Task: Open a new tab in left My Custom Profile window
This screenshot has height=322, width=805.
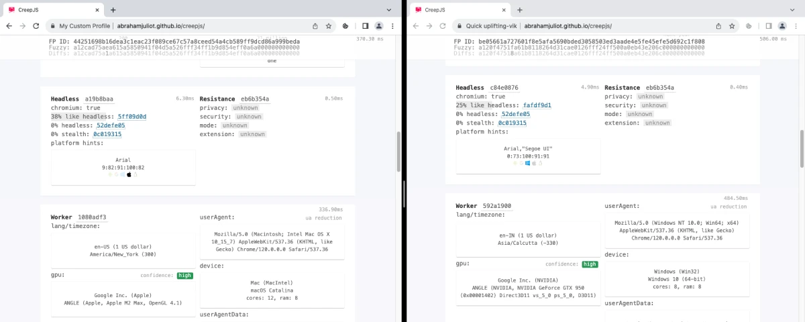Action: click(113, 10)
